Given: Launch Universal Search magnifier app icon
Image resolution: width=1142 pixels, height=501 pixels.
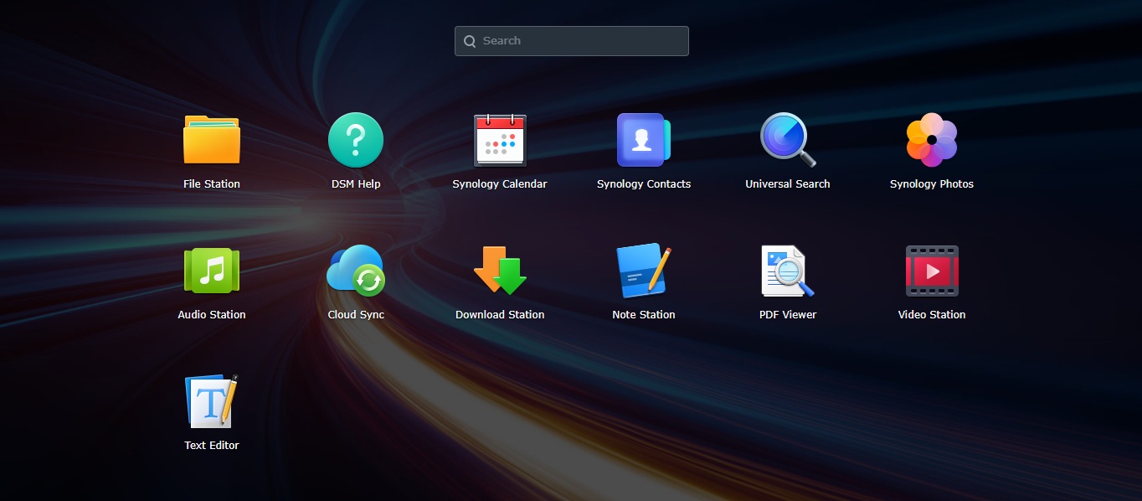Looking at the screenshot, I should [x=787, y=140].
